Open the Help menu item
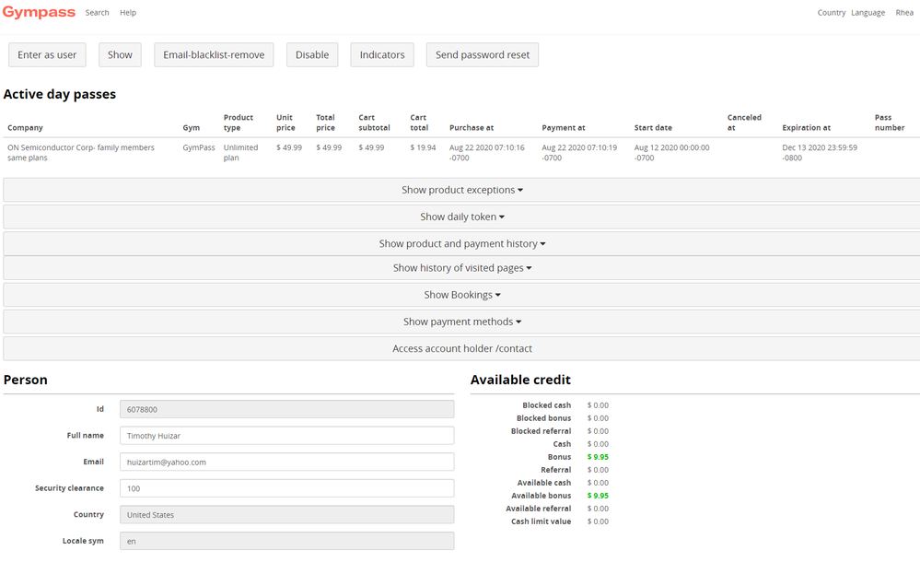Screen dimensions: 920x562 tap(128, 13)
